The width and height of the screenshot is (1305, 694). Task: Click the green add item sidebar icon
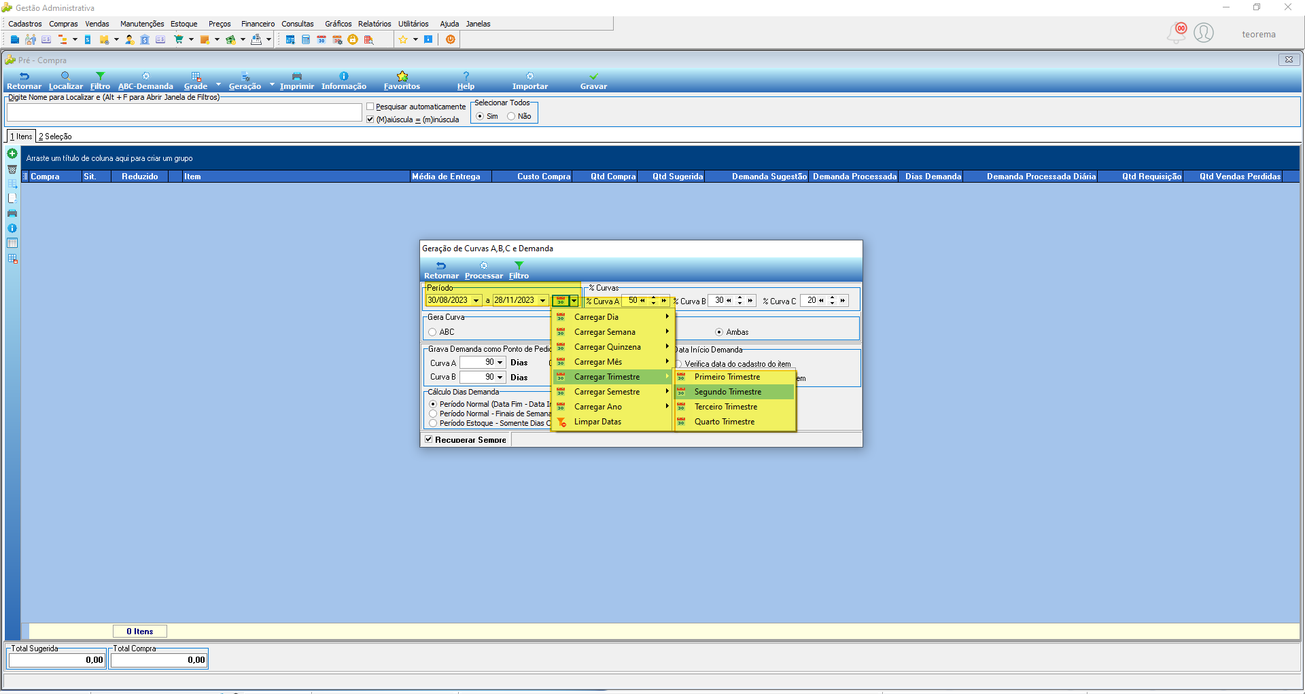coord(12,154)
